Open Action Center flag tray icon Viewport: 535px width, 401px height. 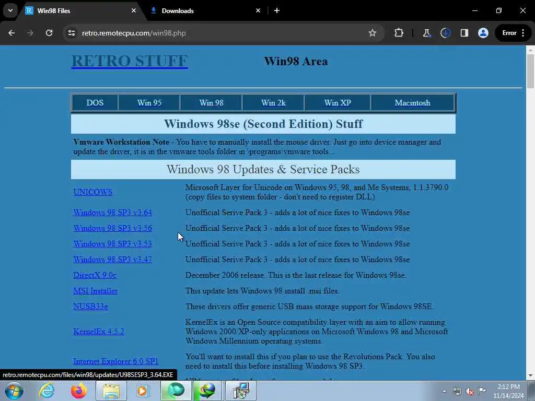[x=482, y=391]
